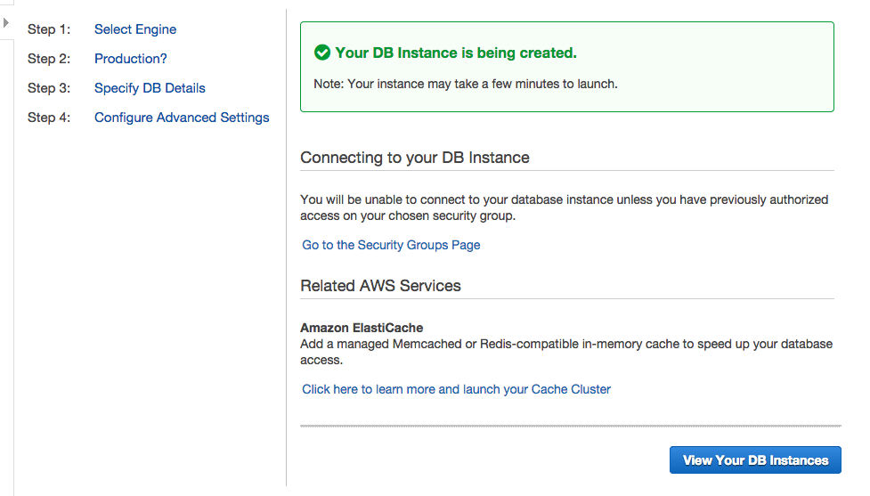Screen dimensions: 870x496
Task: Click the green success checkmark icon
Action: 321,53
